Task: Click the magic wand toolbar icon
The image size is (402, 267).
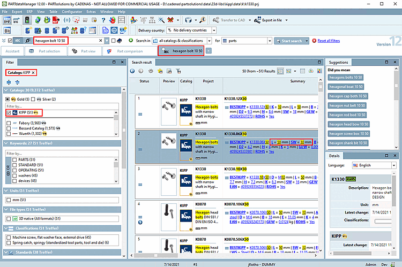Action: pyautogui.click(x=161, y=20)
